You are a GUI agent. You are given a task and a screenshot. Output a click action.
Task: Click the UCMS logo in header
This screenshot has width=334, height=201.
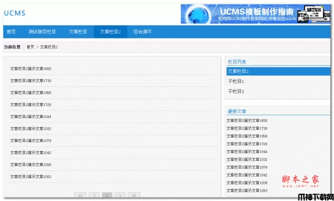14,13
